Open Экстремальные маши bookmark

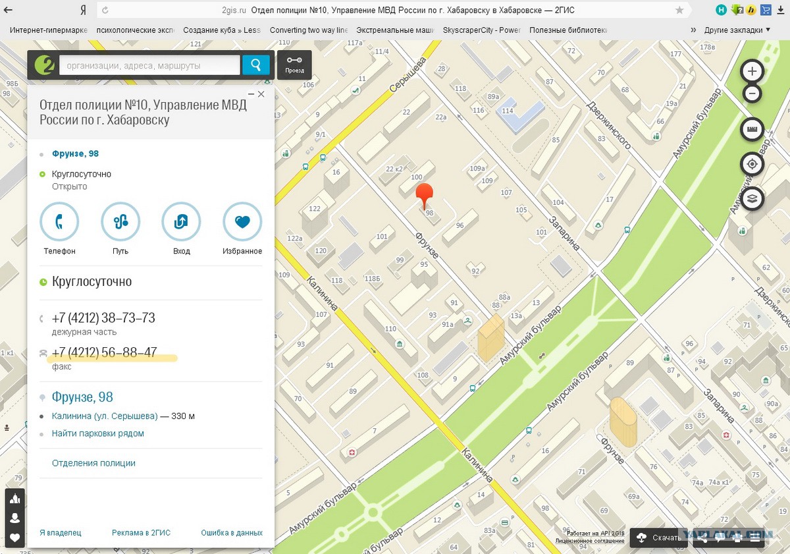pyautogui.click(x=396, y=30)
